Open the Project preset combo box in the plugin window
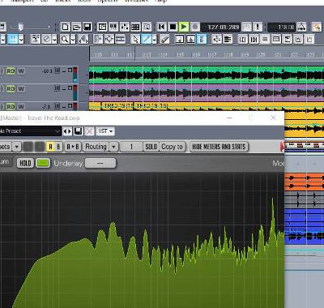Screen dimensions: 324x308 [30, 131]
